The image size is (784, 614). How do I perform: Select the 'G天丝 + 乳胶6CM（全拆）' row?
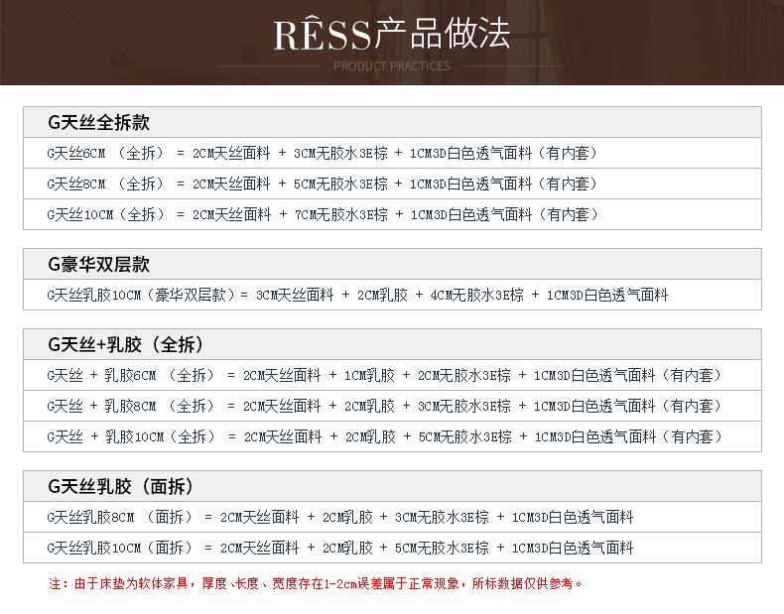click(x=392, y=375)
